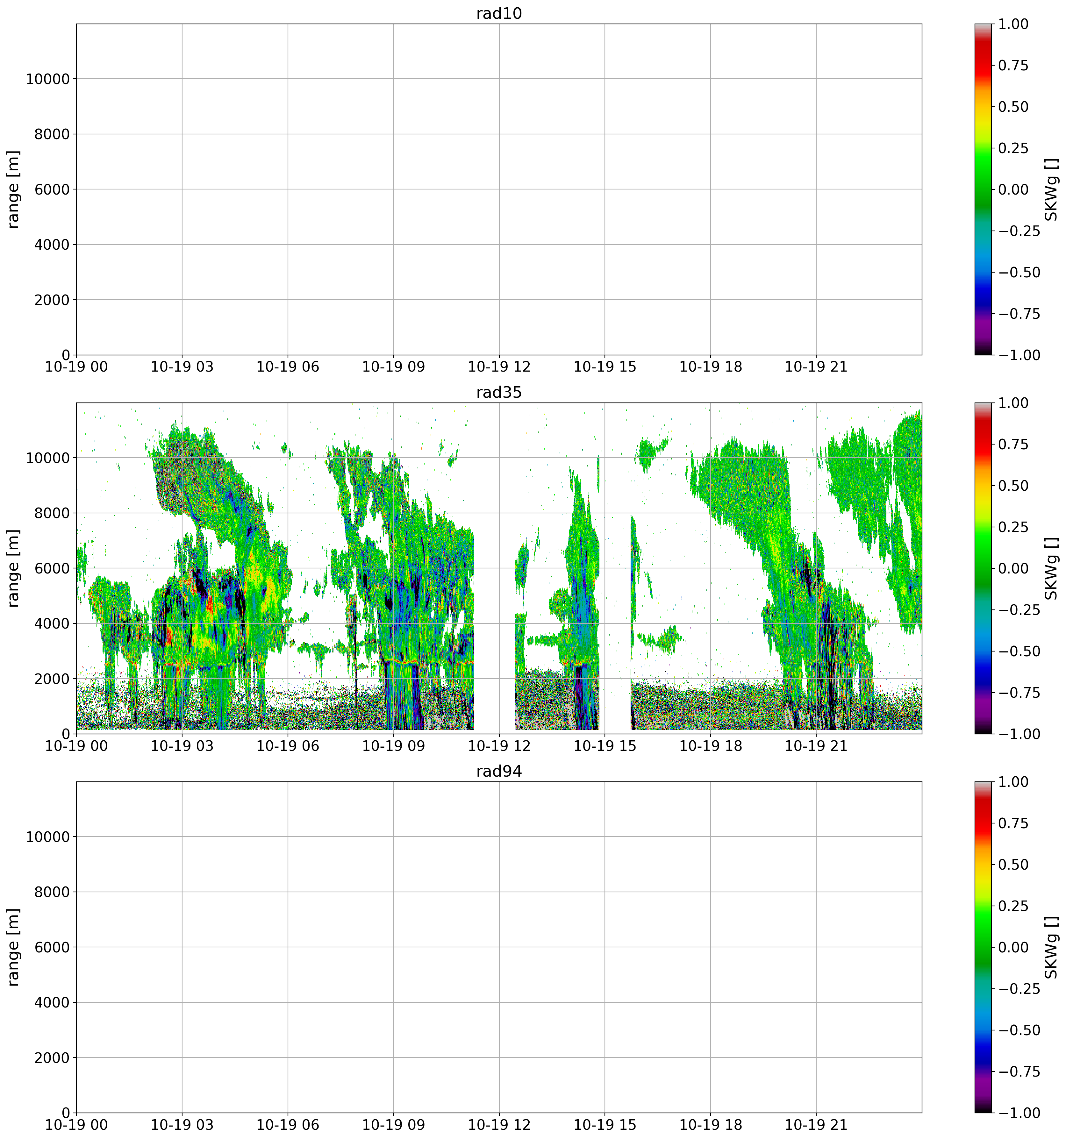
Task: Click the rad94 plot title
Action: click(x=499, y=771)
